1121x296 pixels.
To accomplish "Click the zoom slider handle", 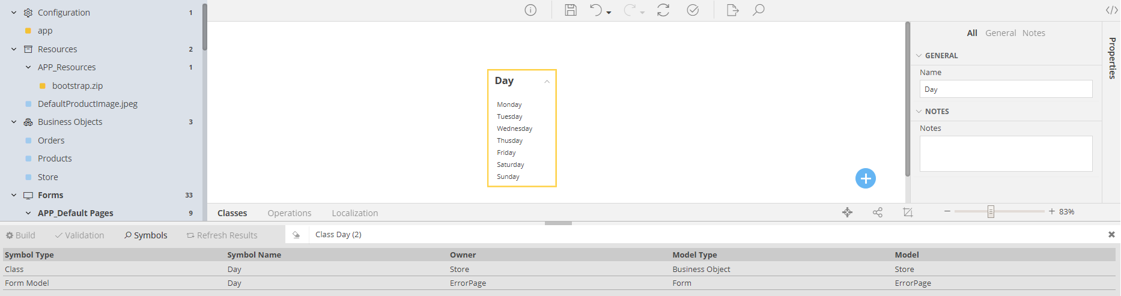I will click(991, 211).
